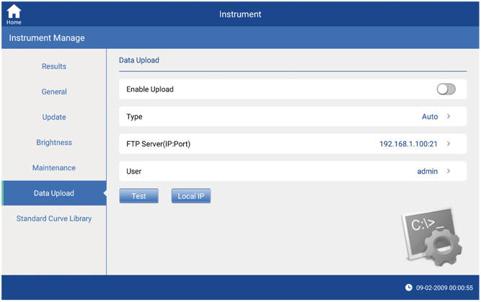This screenshot has height=302, width=481.
Task: Open User setting chevron
Action: [449, 172]
